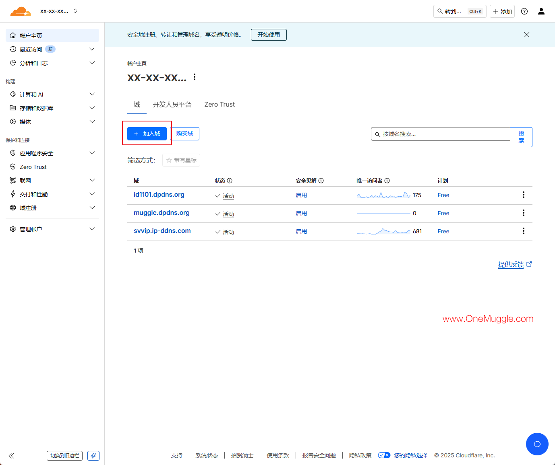555x465 pixels.
Task: Click the 开始使用 banner button
Action: (269, 35)
